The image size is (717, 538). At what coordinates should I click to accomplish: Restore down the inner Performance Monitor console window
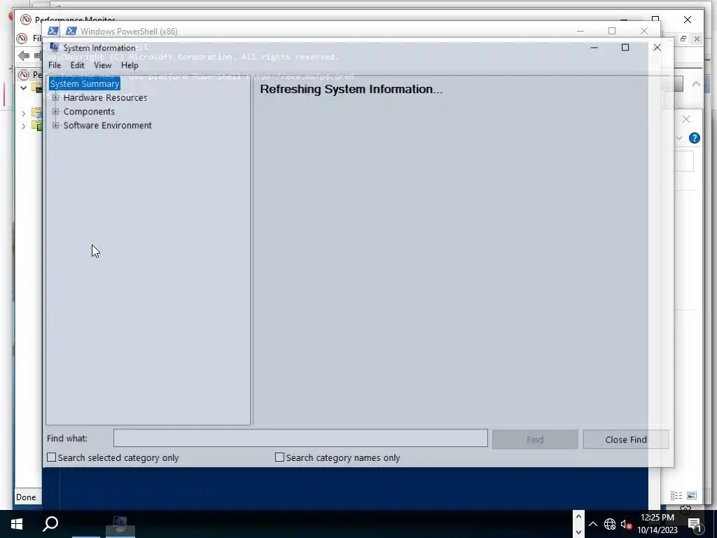683,39
